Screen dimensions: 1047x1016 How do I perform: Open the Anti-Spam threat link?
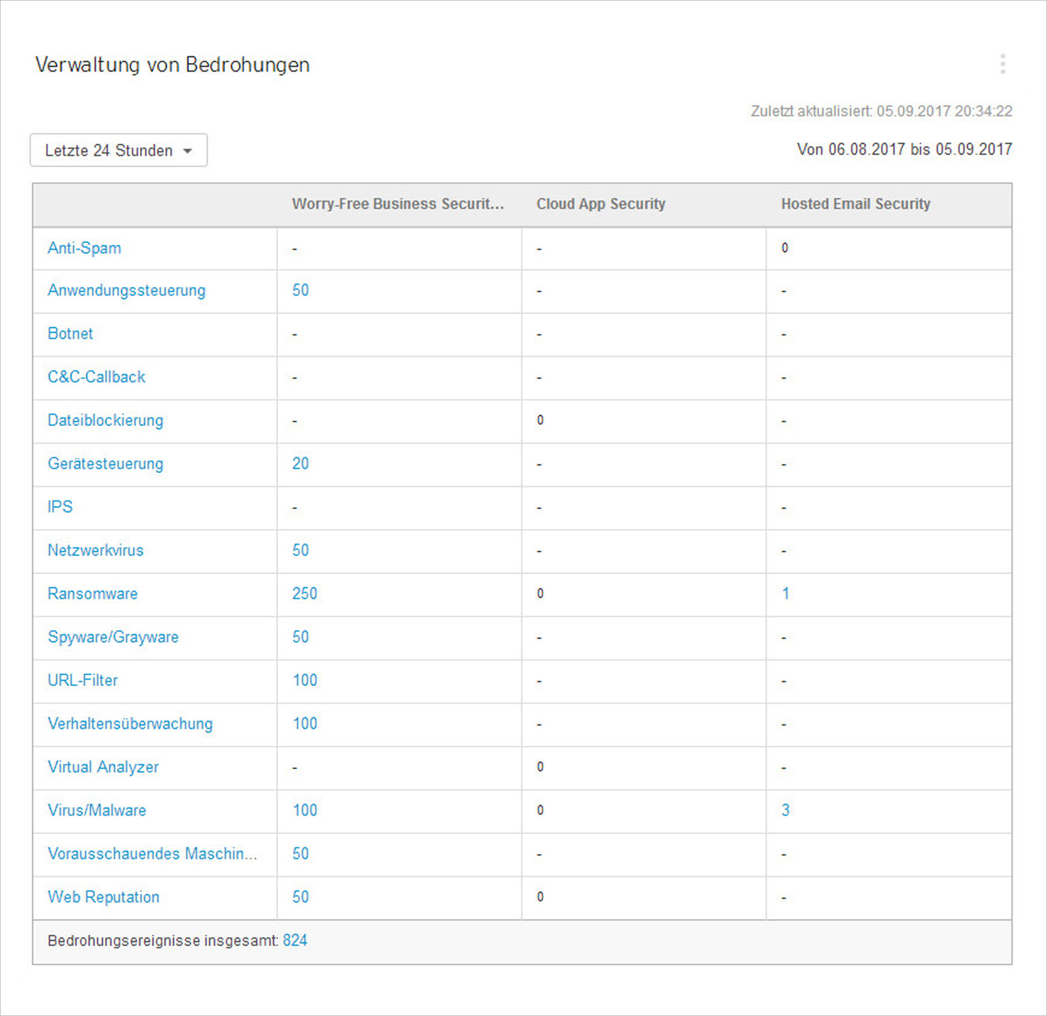84,248
